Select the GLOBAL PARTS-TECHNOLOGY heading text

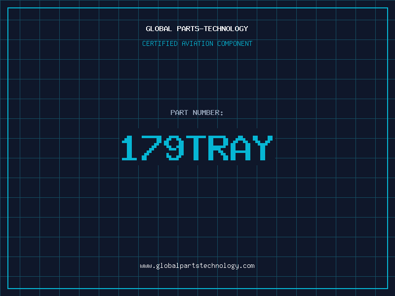click(197, 29)
